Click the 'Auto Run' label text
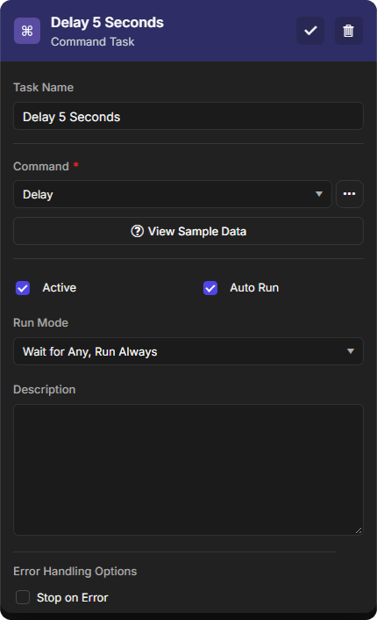This screenshot has height=620, width=377. point(254,287)
